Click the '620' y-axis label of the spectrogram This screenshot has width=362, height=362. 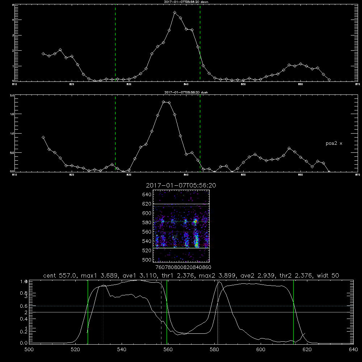[147, 204]
